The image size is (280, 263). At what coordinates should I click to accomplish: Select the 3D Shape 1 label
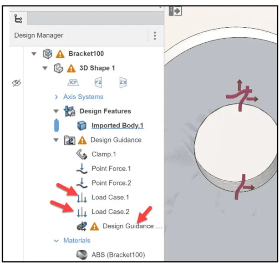97,68
